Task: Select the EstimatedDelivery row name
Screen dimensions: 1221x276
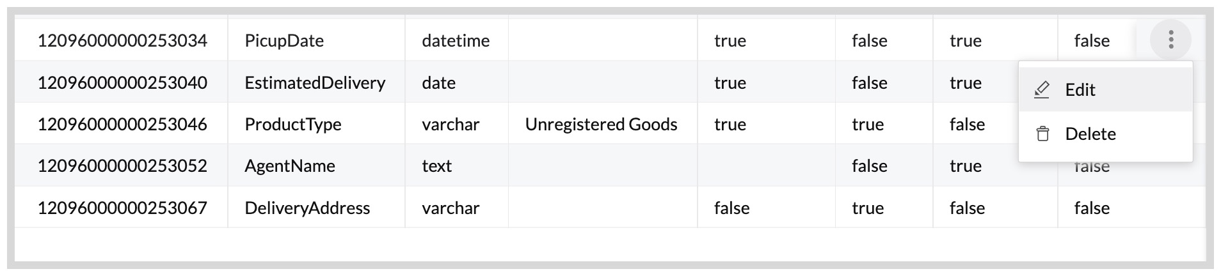Action: (315, 82)
